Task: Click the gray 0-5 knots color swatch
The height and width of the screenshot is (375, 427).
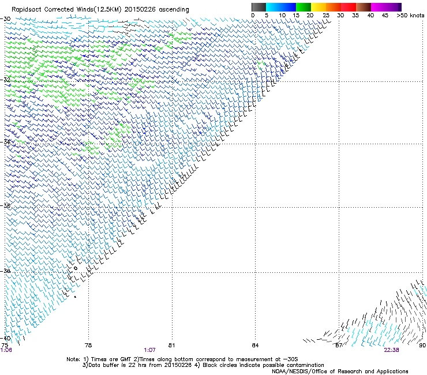Action: pos(259,7)
